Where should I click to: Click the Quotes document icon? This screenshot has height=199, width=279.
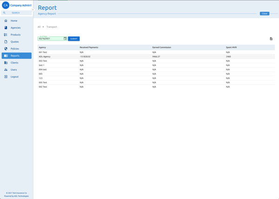pyautogui.click(x=6, y=42)
